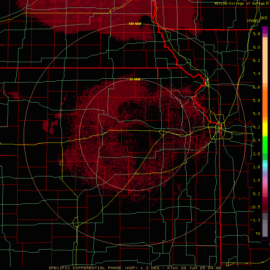
Task: Click the 9.8 value on the color scale
Action: pos(256,34)
